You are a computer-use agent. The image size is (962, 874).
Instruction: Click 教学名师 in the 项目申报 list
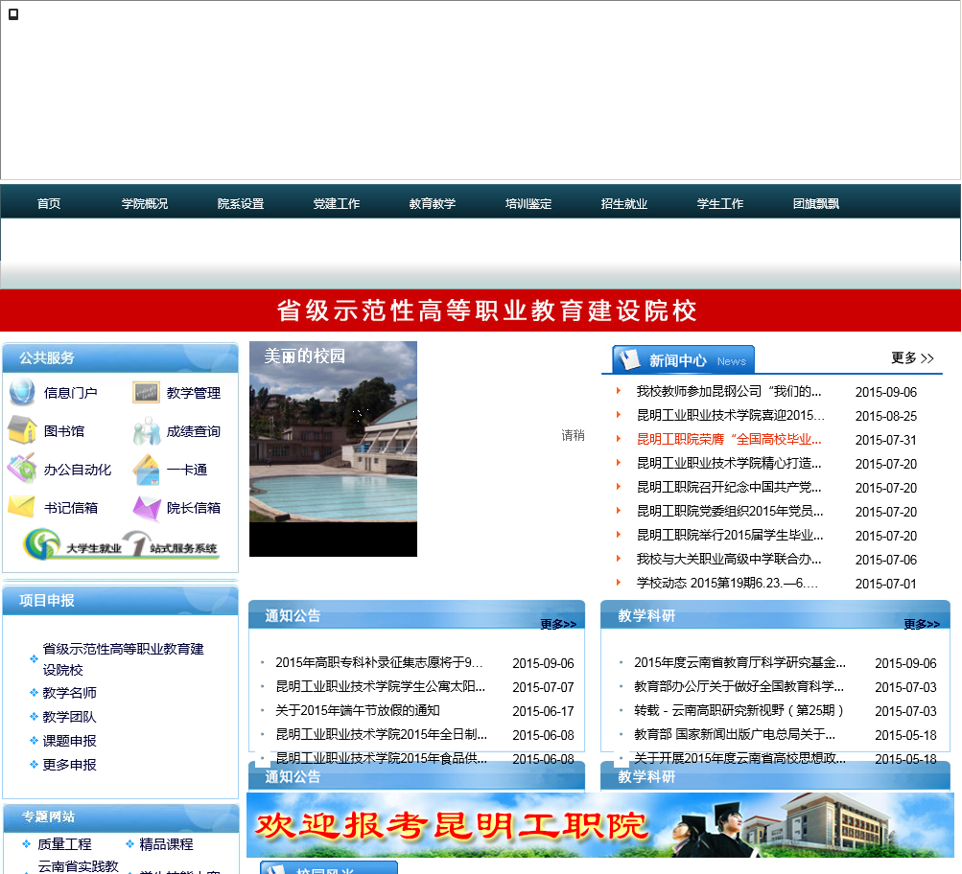(x=69, y=693)
